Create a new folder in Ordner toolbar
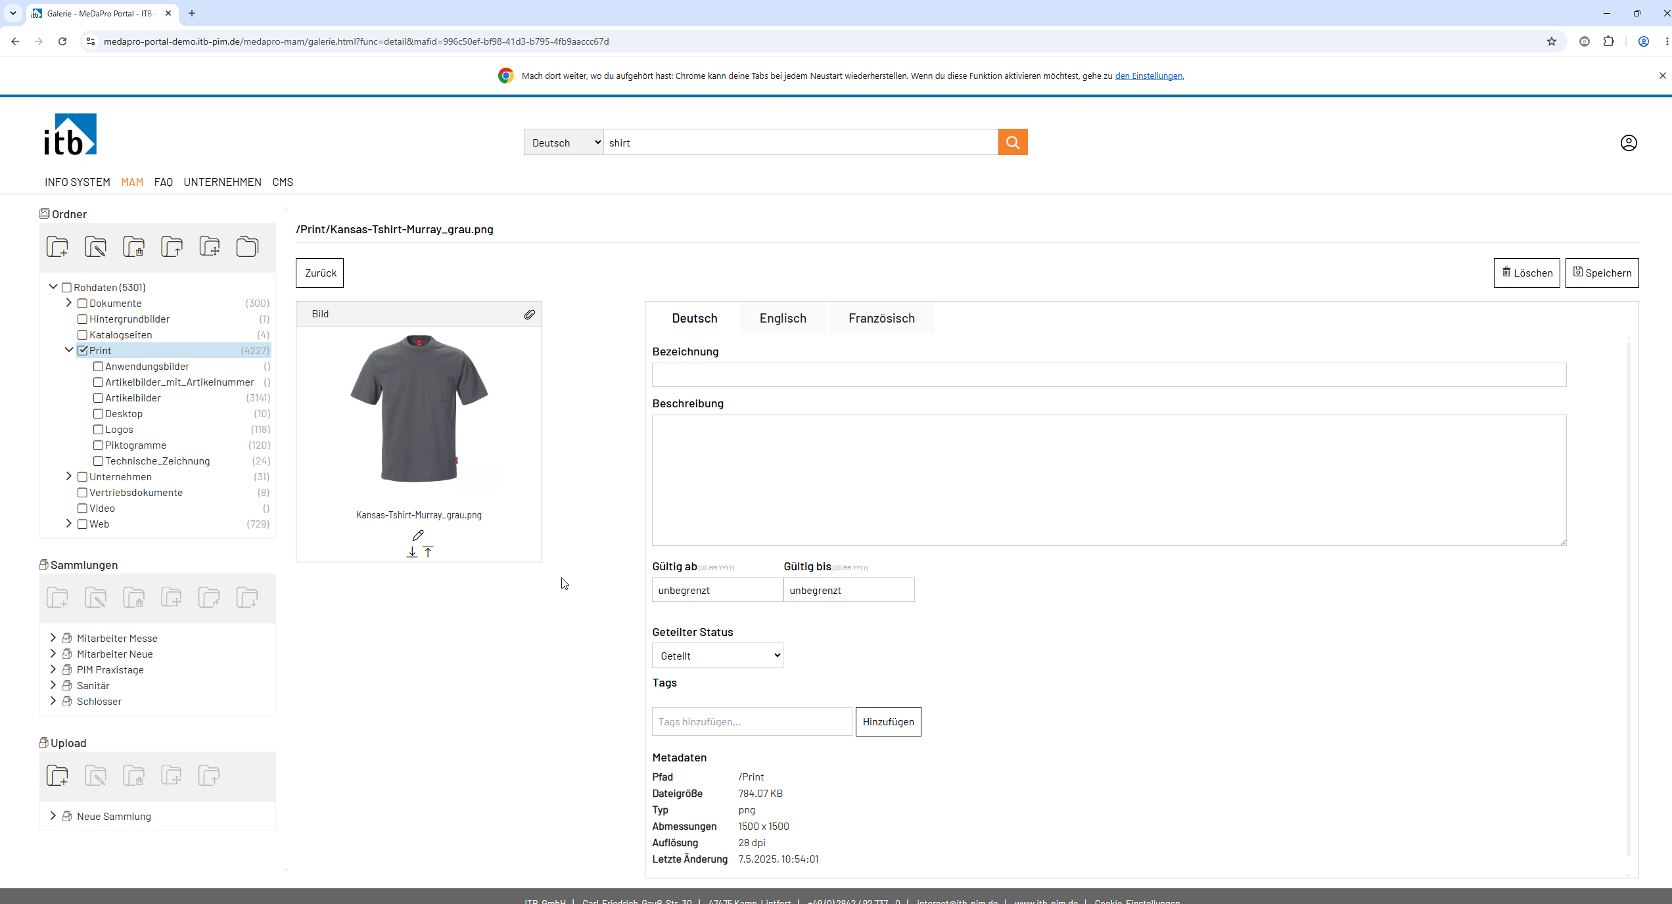Image resolution: width=1672 pixels, height=904 pixels. click(x=58, y=247)
